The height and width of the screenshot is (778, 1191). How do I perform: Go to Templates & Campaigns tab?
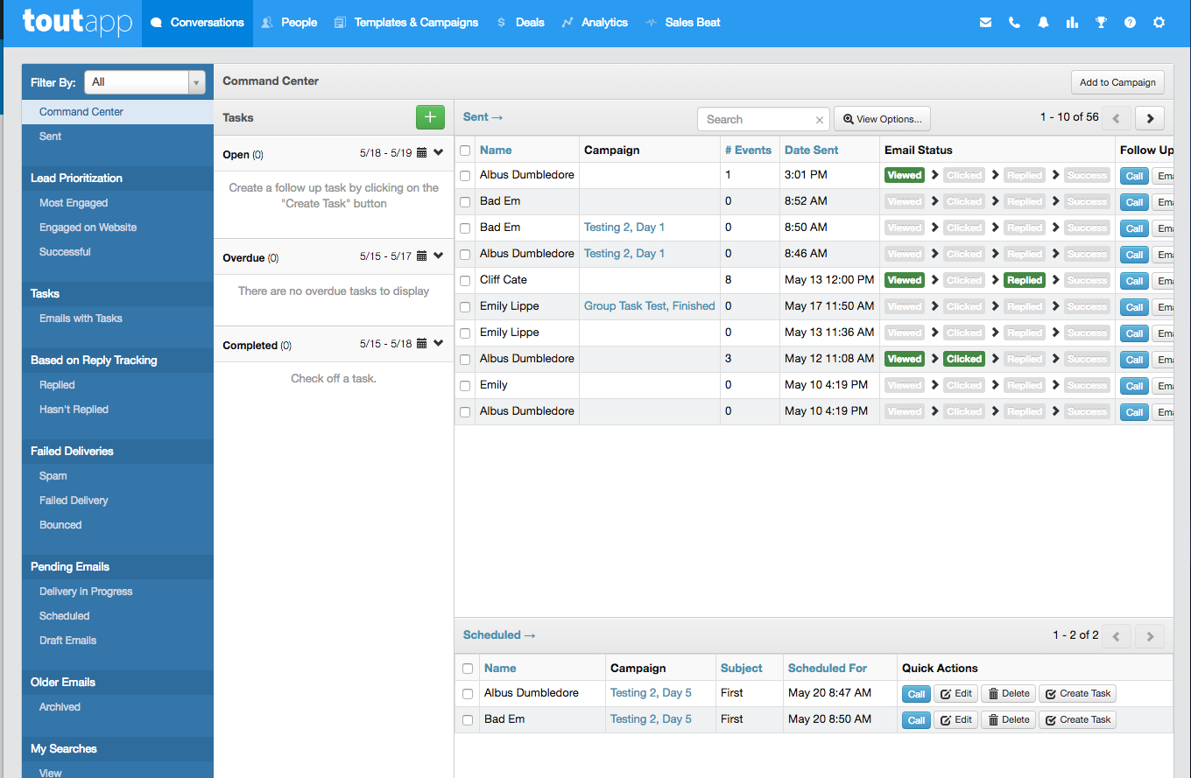point(406,23)
